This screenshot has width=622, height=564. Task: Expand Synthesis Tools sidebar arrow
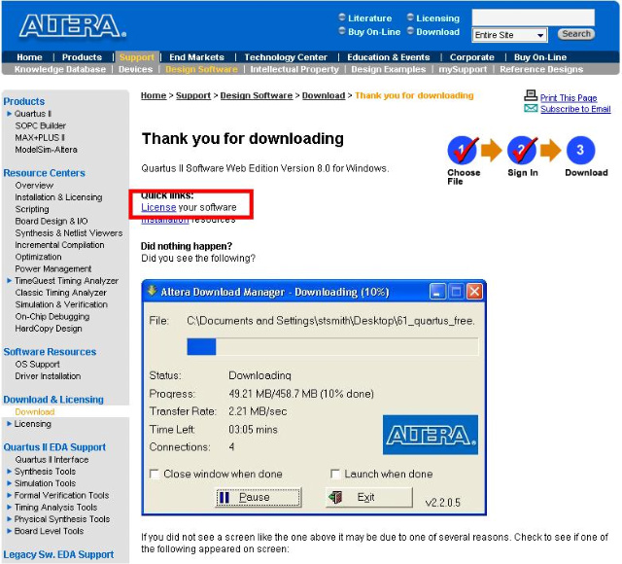tap(9, 472)
